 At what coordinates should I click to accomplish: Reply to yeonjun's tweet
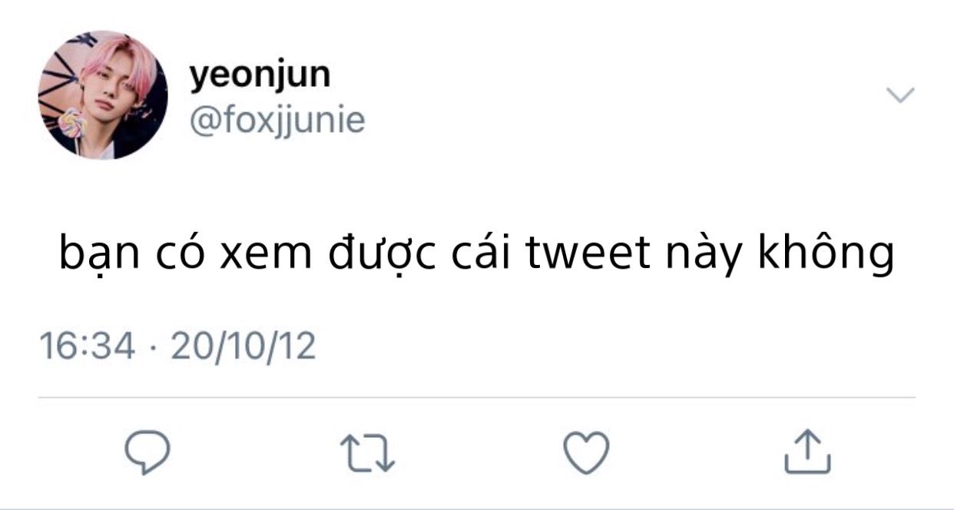click(147, 452)
